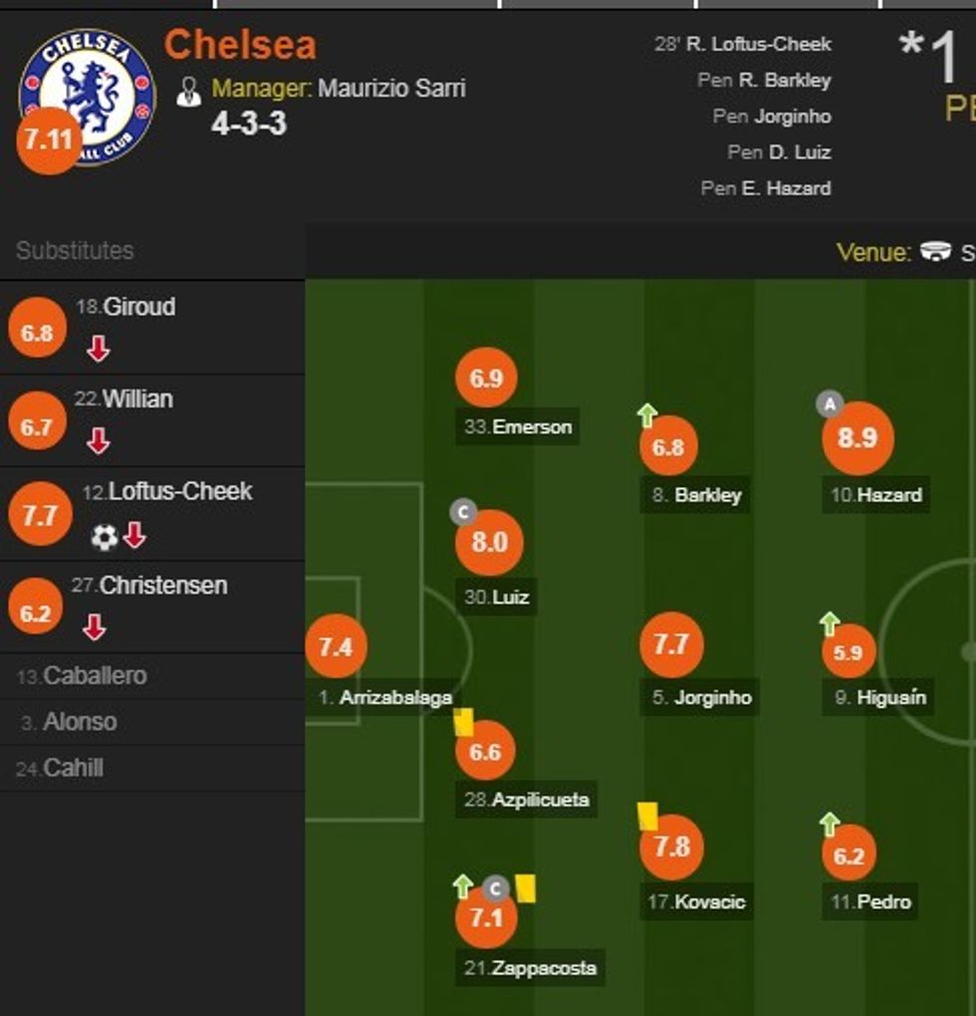Click the goal ball icon under Loftus-Cheek
Image resolution: width=976 pixels, height=1016 pixels.
[x=105, y=538]
